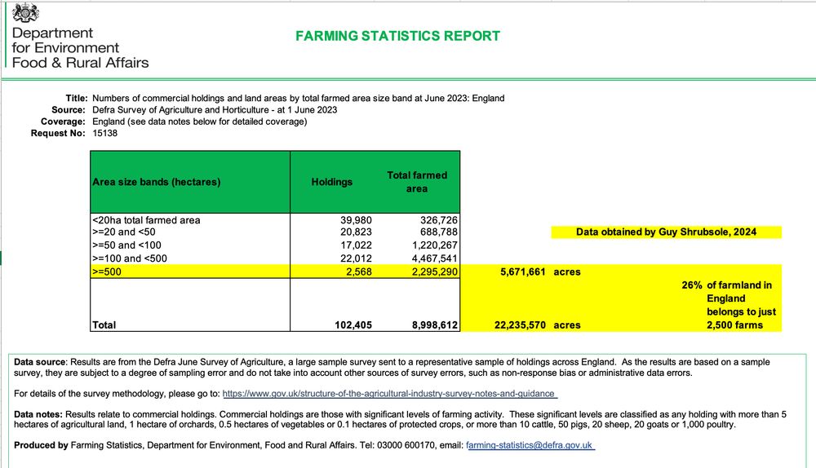Select the 'Area size bands (hectares)' header

point(157,182)
